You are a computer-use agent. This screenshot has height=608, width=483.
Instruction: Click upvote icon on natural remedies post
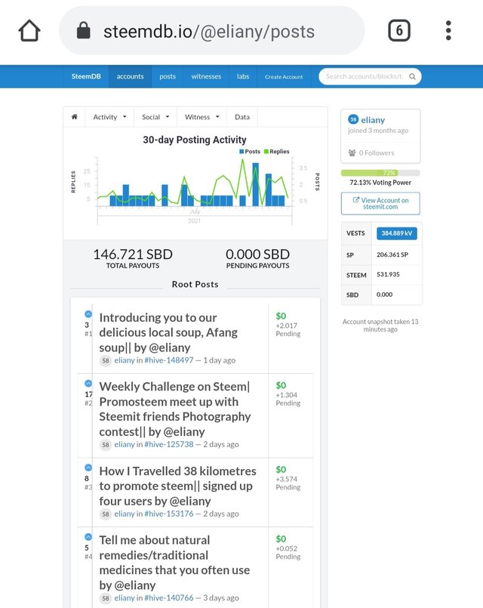pyautogui.click(x=88, y=537)
